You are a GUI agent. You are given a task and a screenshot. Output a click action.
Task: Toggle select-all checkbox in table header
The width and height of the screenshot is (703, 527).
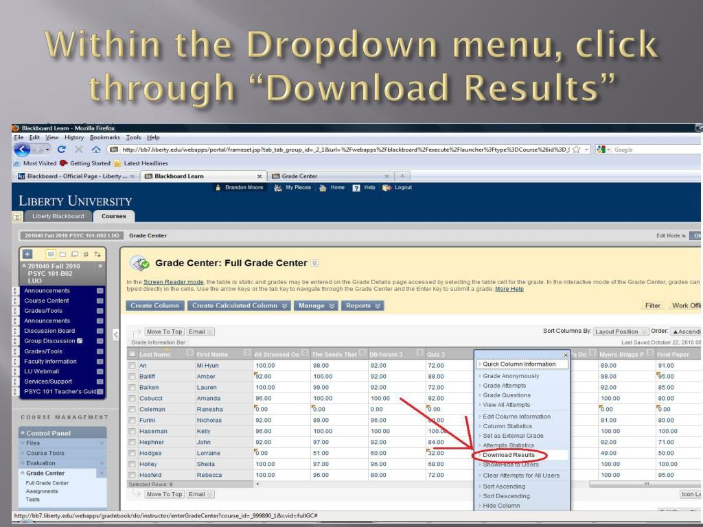(132, 354)
